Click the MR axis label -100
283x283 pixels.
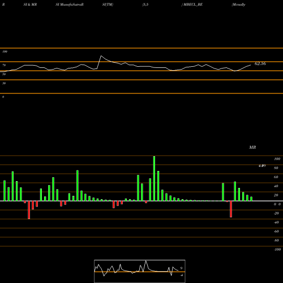coord(277,250)
